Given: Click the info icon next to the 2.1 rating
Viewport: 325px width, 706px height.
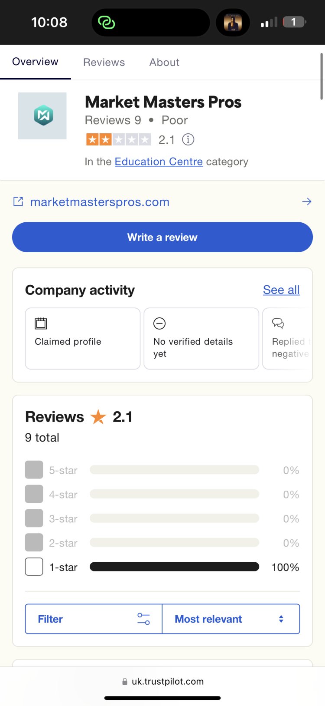Looking at the screenshot, I should point(188,139).
